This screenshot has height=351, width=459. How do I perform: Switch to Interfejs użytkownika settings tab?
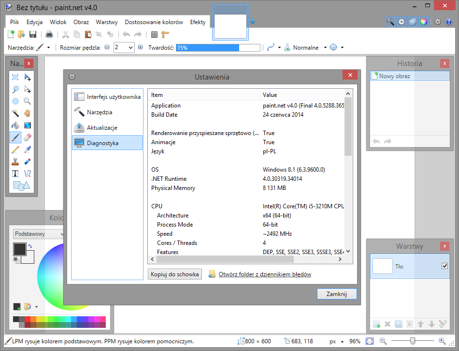click(x=107, y=96)
